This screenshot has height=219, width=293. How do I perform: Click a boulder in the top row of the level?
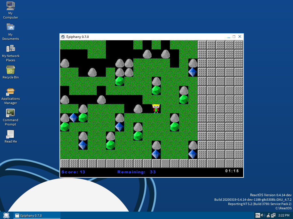[147, 54]
